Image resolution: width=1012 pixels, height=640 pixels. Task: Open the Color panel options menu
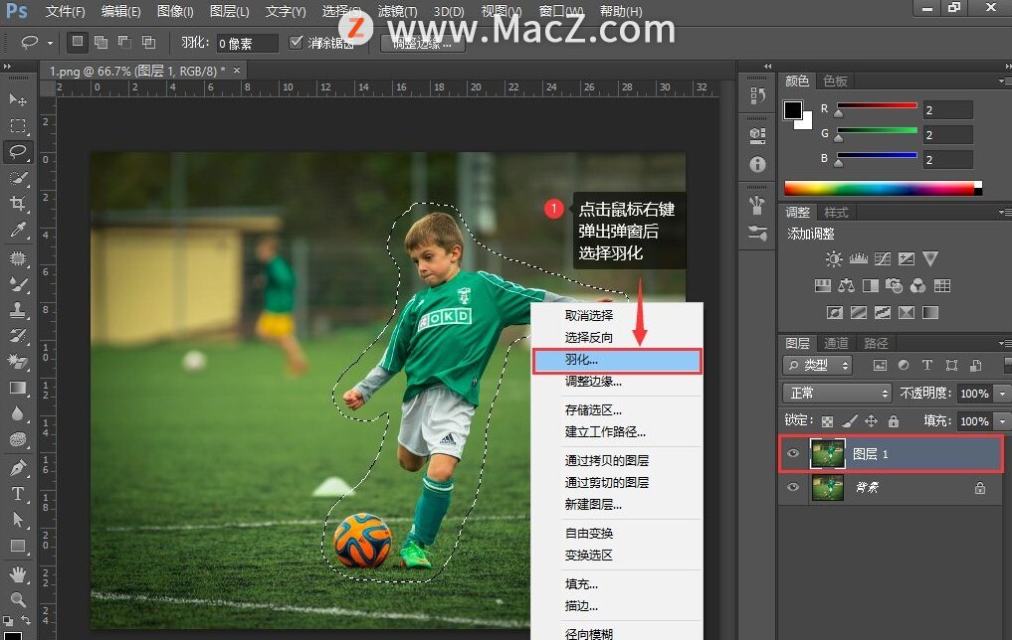pos(1004,81)
